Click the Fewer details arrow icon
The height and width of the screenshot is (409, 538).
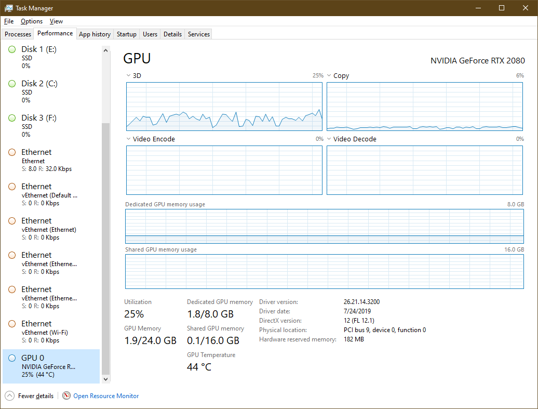coord(9,396)
